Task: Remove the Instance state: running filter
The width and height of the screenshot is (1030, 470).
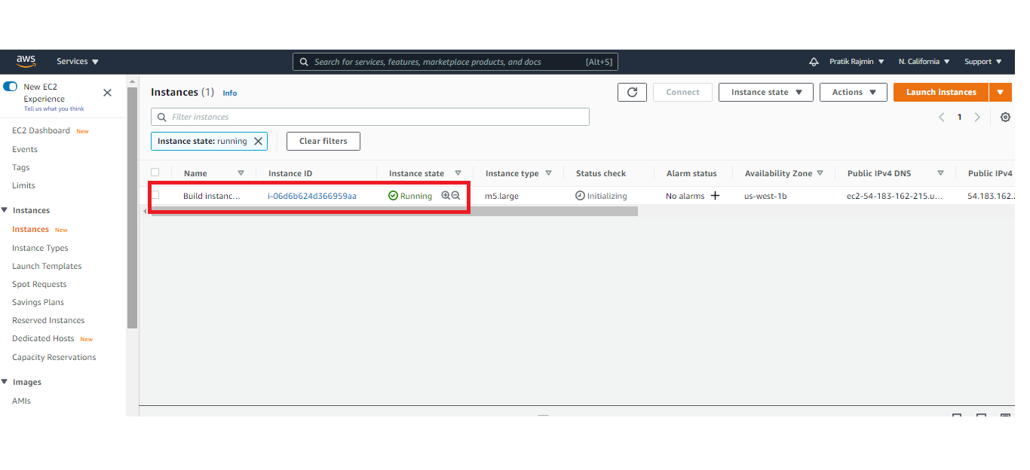Action: pos(258,141)
